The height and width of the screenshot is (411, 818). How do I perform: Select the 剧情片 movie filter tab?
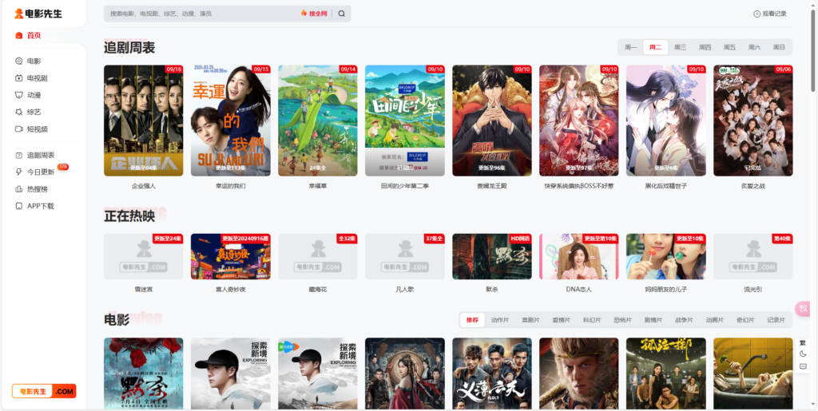tap(653, 320)
